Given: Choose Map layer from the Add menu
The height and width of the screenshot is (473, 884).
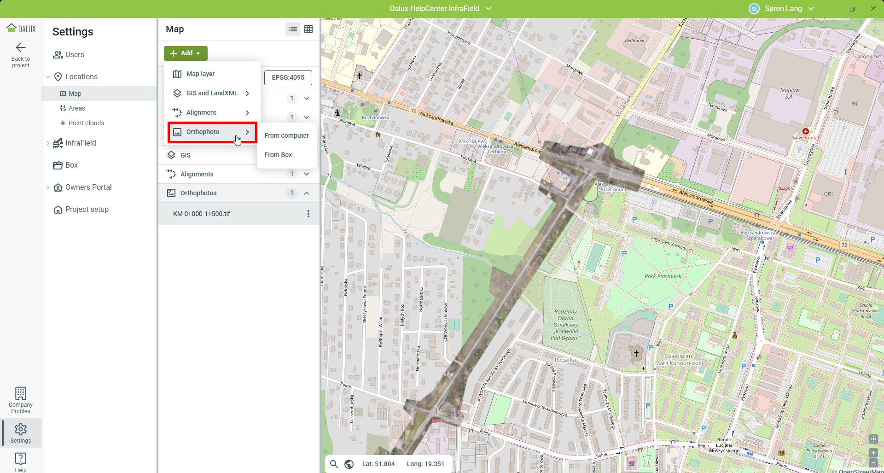Looking at the screenshot, I should click(212, 74).
